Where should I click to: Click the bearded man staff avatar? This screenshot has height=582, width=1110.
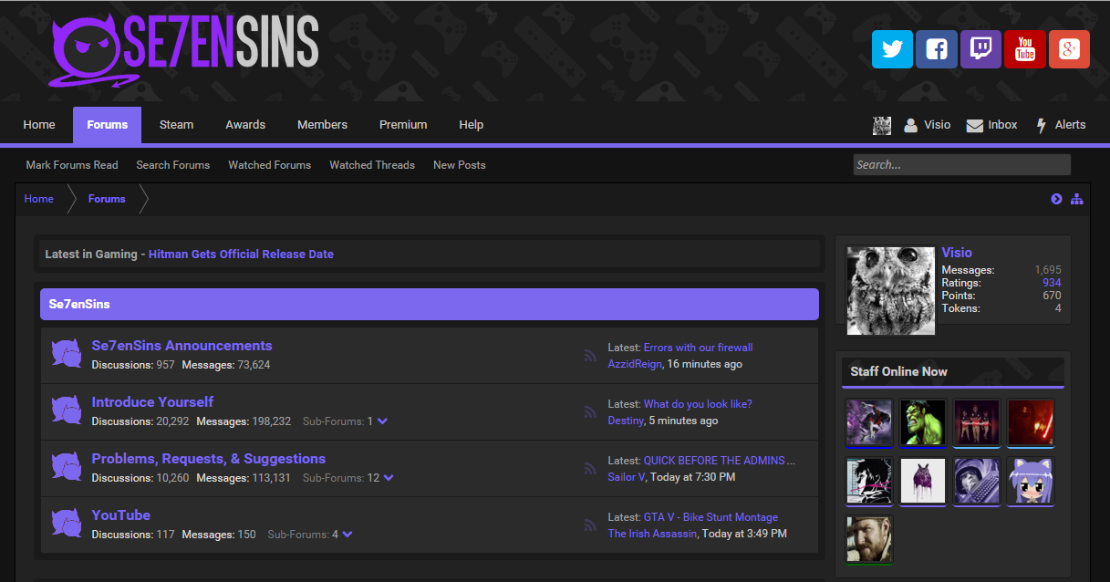point(869,540)
